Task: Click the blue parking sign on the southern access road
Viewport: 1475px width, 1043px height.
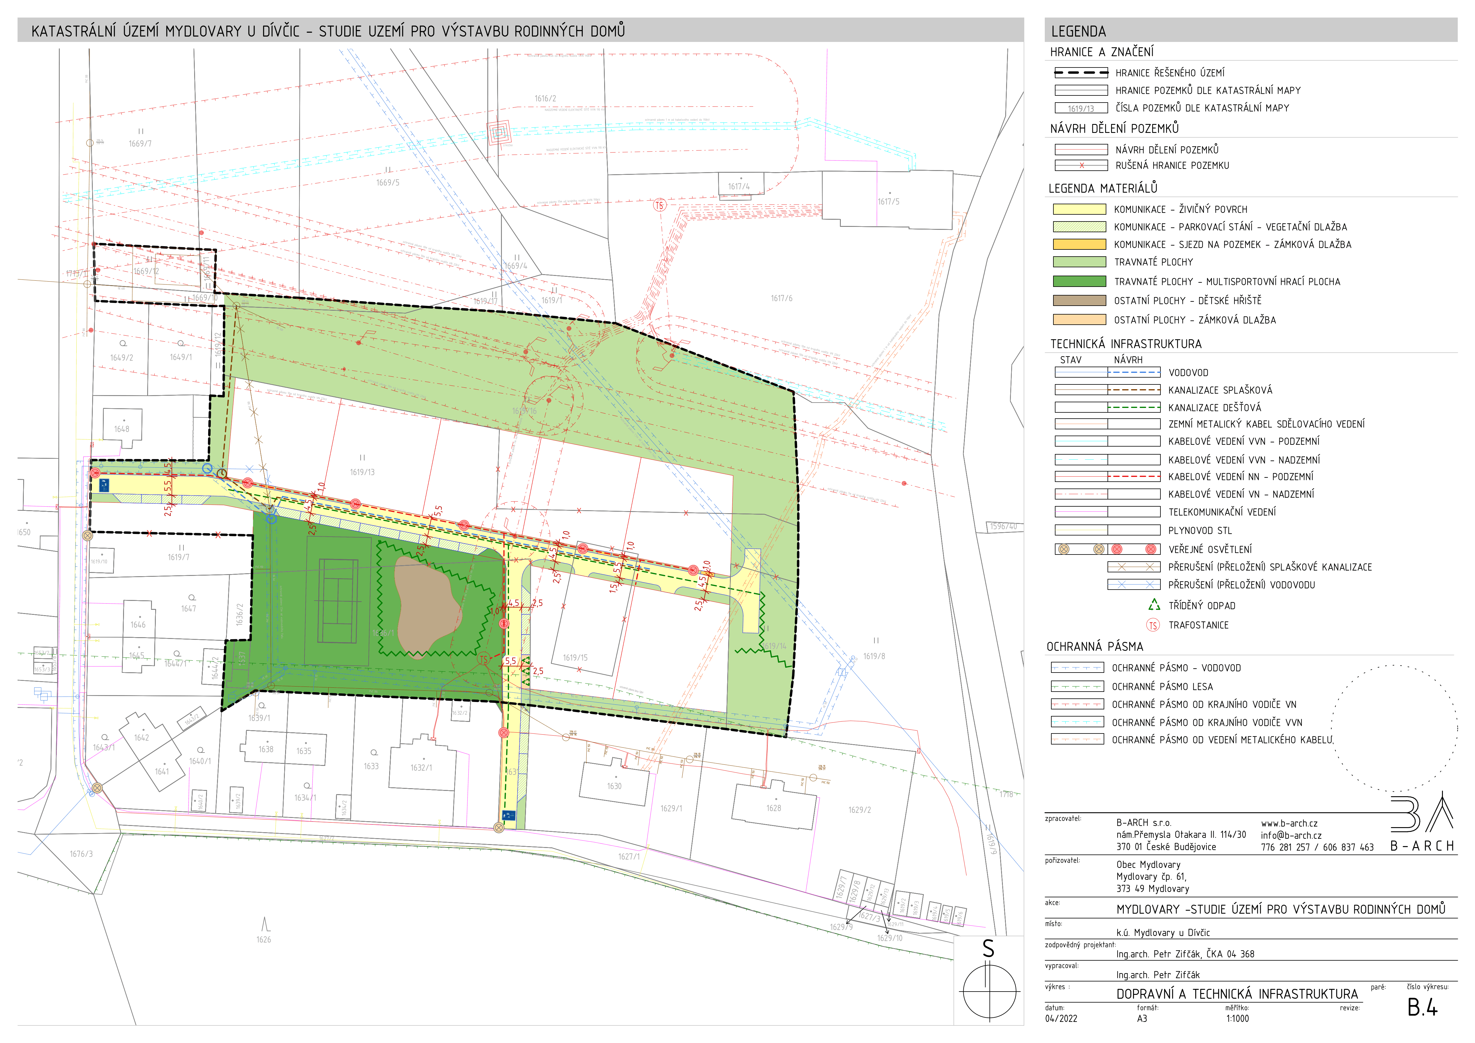Action: (509, 815)
